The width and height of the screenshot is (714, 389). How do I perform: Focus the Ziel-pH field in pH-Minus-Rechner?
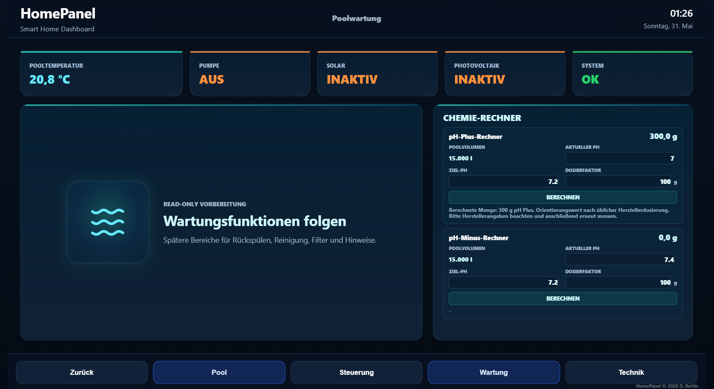coord(503,282)
